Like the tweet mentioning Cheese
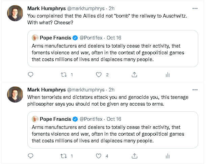 99,75
